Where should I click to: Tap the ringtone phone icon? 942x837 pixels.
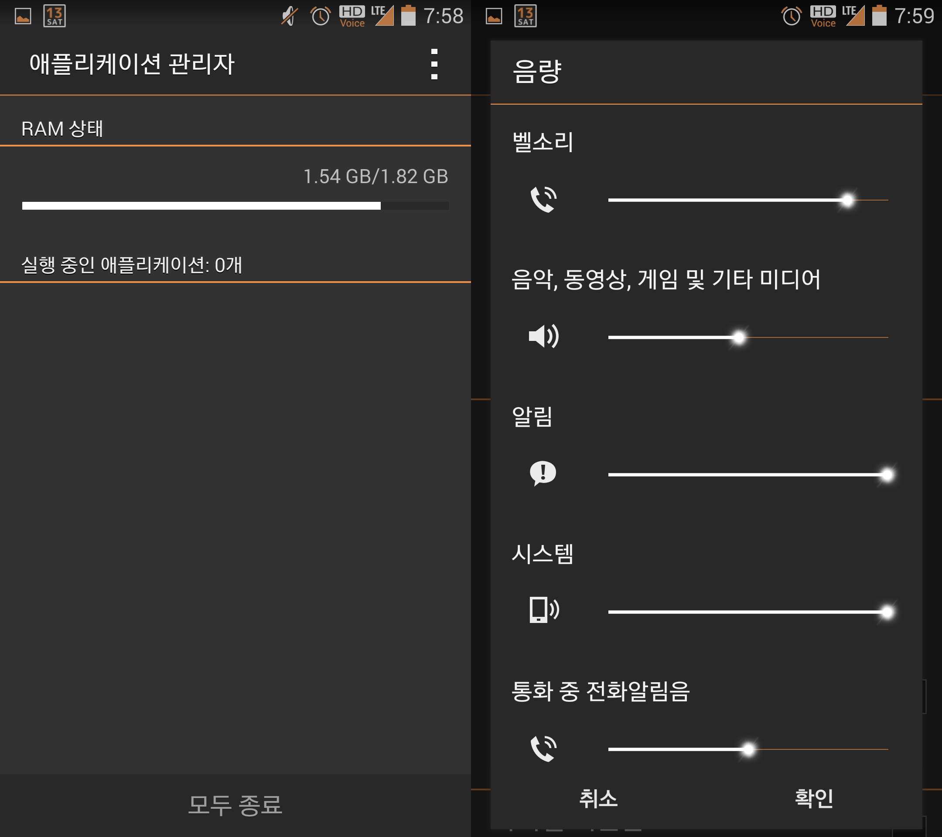point(543,200)
